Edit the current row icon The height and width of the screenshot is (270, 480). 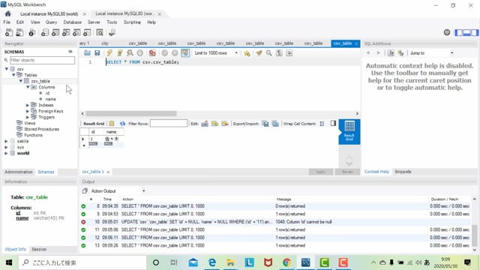(x=205, y=124)
